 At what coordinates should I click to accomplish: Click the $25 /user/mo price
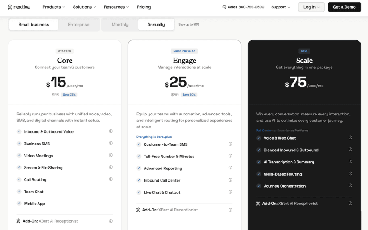184,82
